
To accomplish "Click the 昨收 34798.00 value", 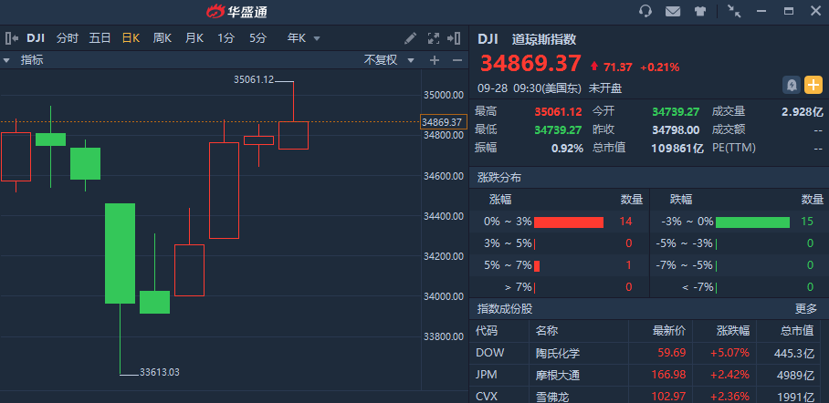I will (676, 130).
